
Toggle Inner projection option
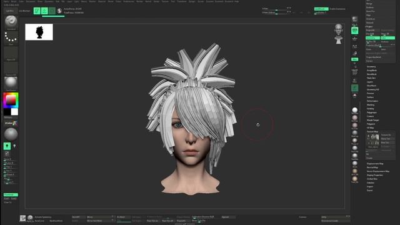[x=387, y=49]
